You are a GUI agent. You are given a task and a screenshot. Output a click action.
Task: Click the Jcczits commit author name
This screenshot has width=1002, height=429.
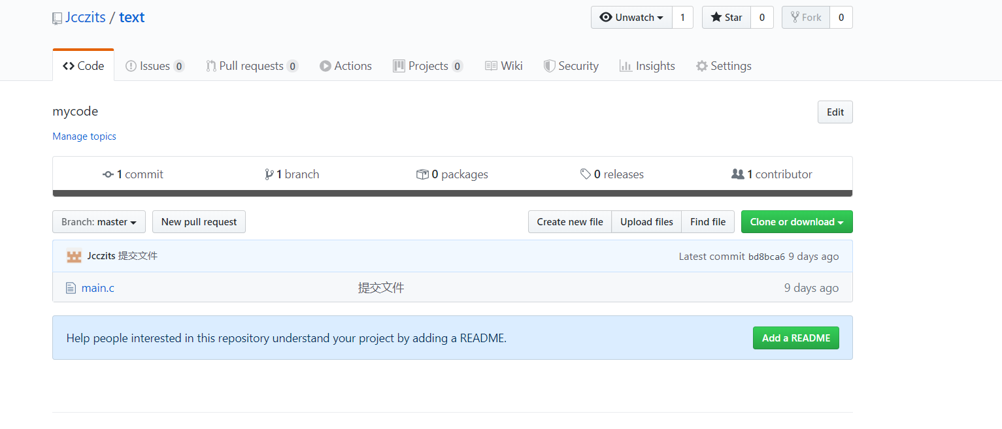point(101,256)
